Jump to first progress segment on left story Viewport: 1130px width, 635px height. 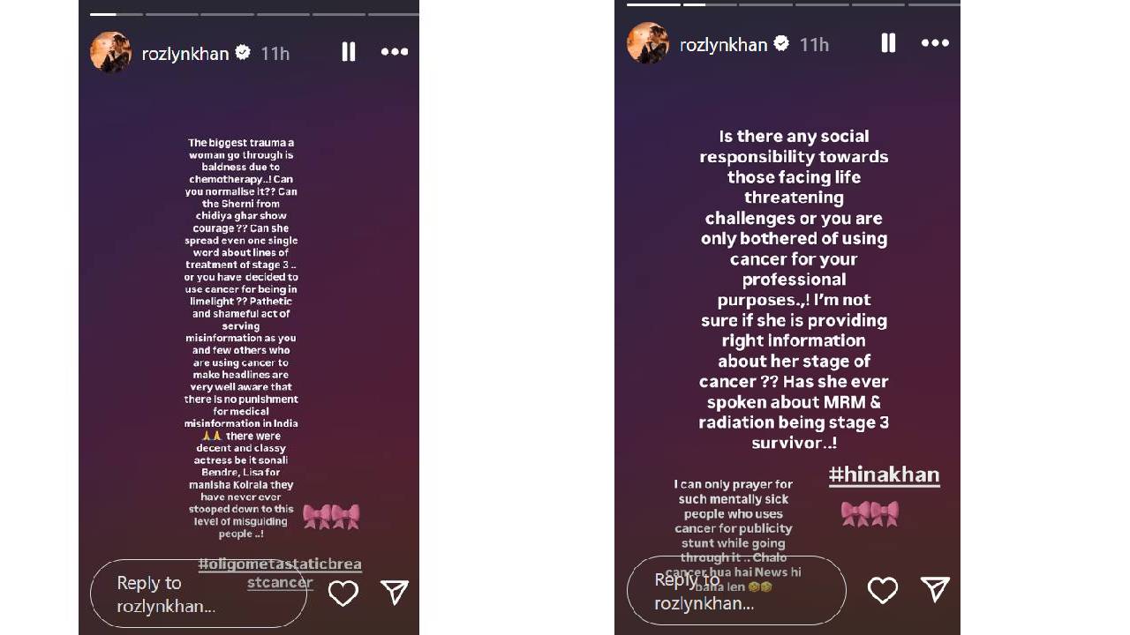[x=102, y=14]
